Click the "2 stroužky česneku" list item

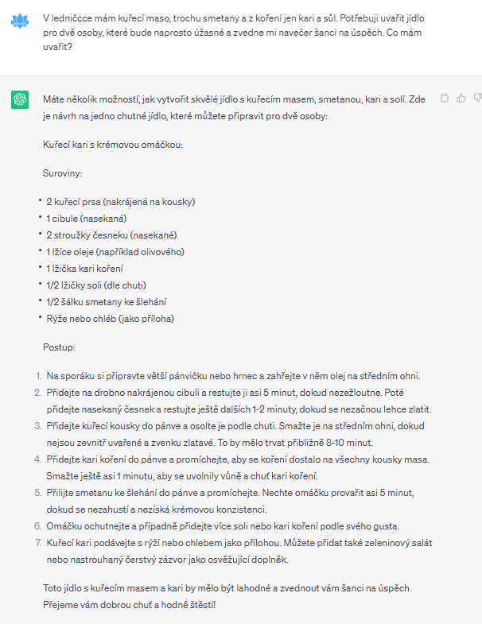(111, 234)
